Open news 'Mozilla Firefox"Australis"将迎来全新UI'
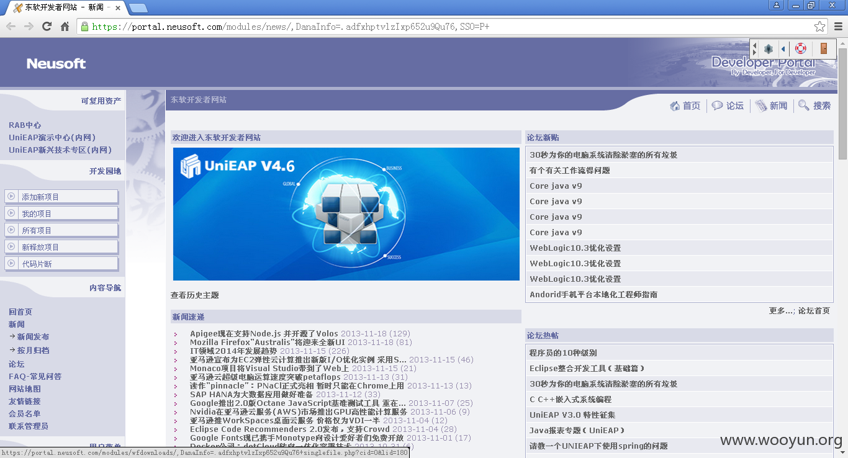 pos(268,342)
